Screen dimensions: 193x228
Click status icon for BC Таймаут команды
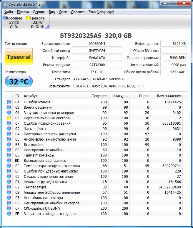(x=9, y=155)
